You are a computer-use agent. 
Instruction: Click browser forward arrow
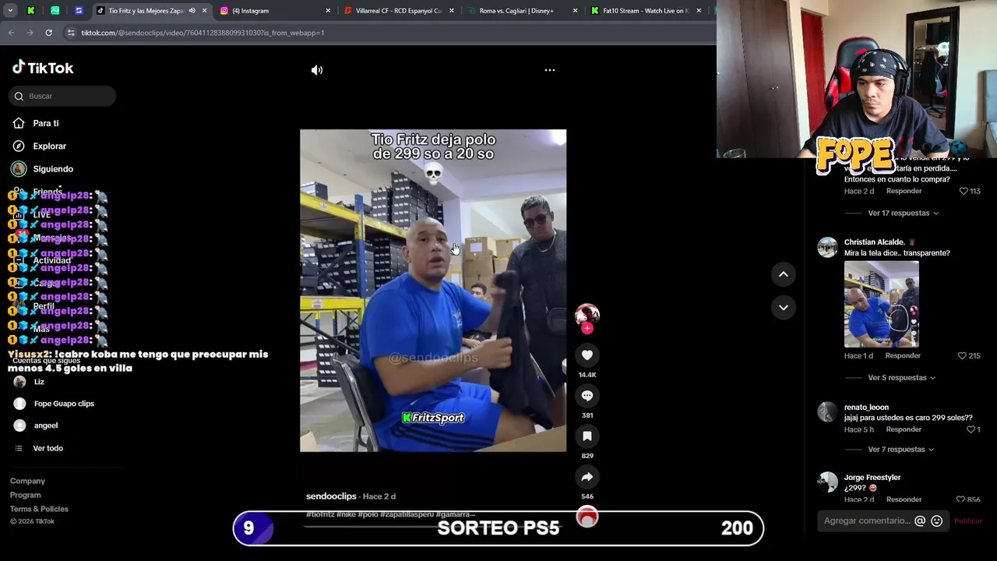pyautogui.click(x=30, y=33)
